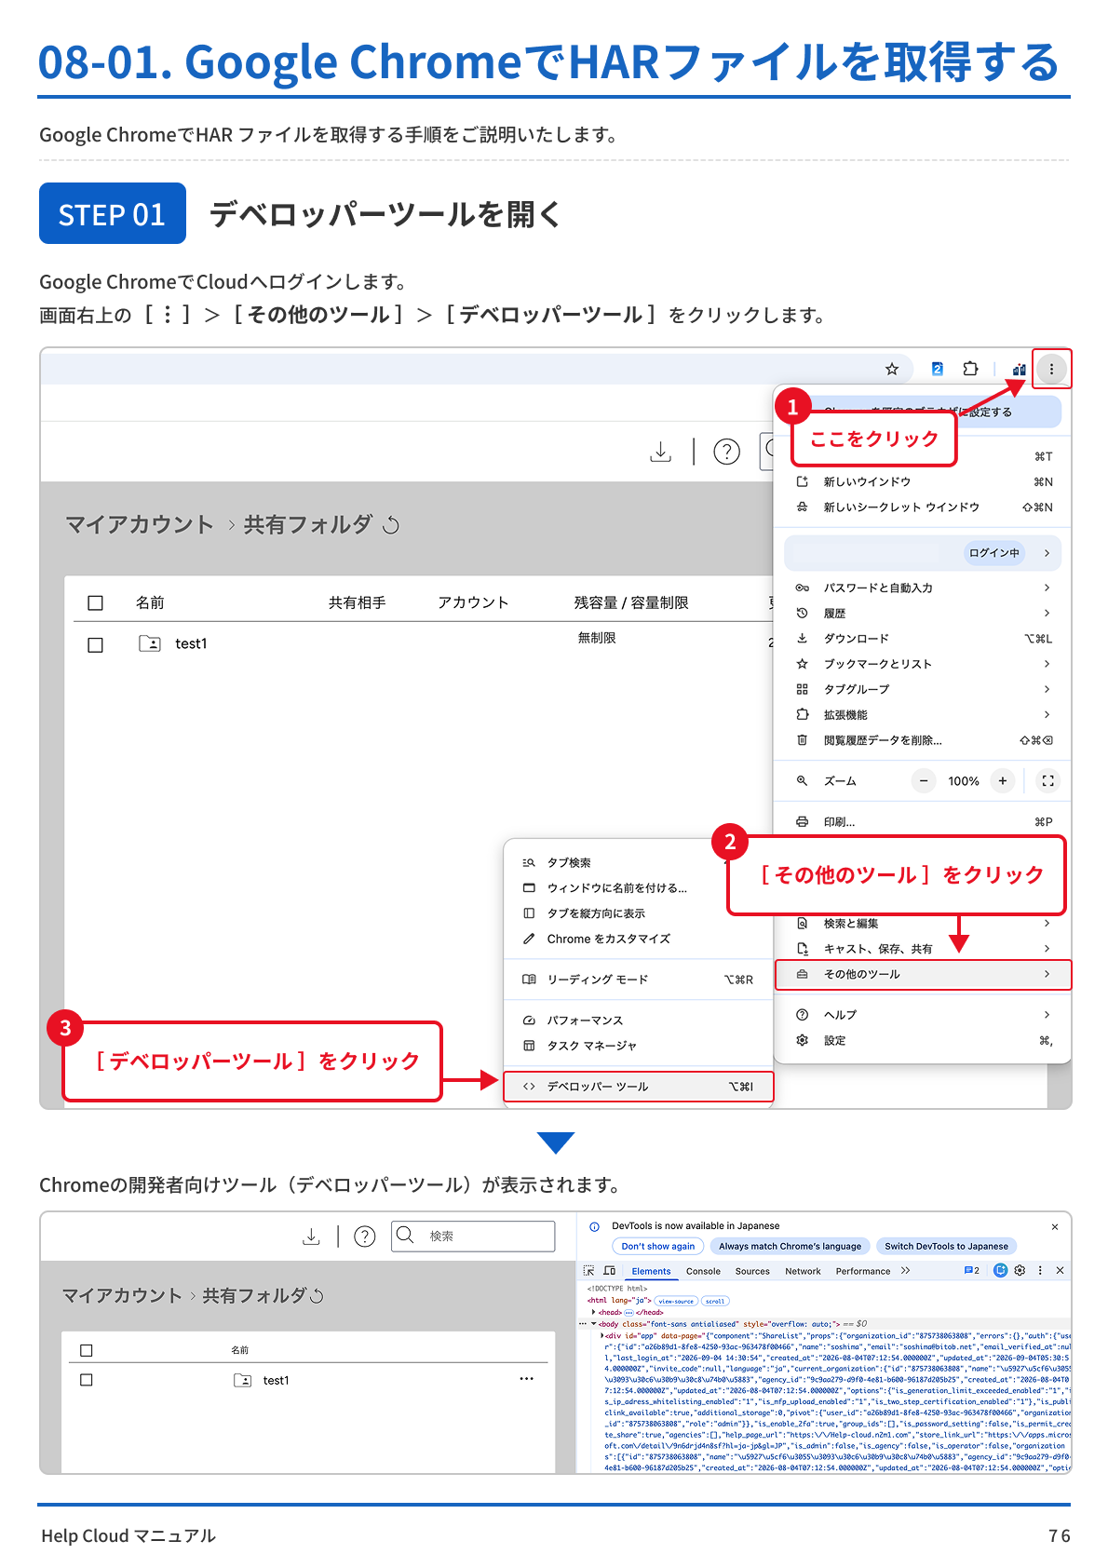1108x1568 pixels.
Task: Select デベロッパー ツール in the submenu
Action: [x=638, y=1087]
